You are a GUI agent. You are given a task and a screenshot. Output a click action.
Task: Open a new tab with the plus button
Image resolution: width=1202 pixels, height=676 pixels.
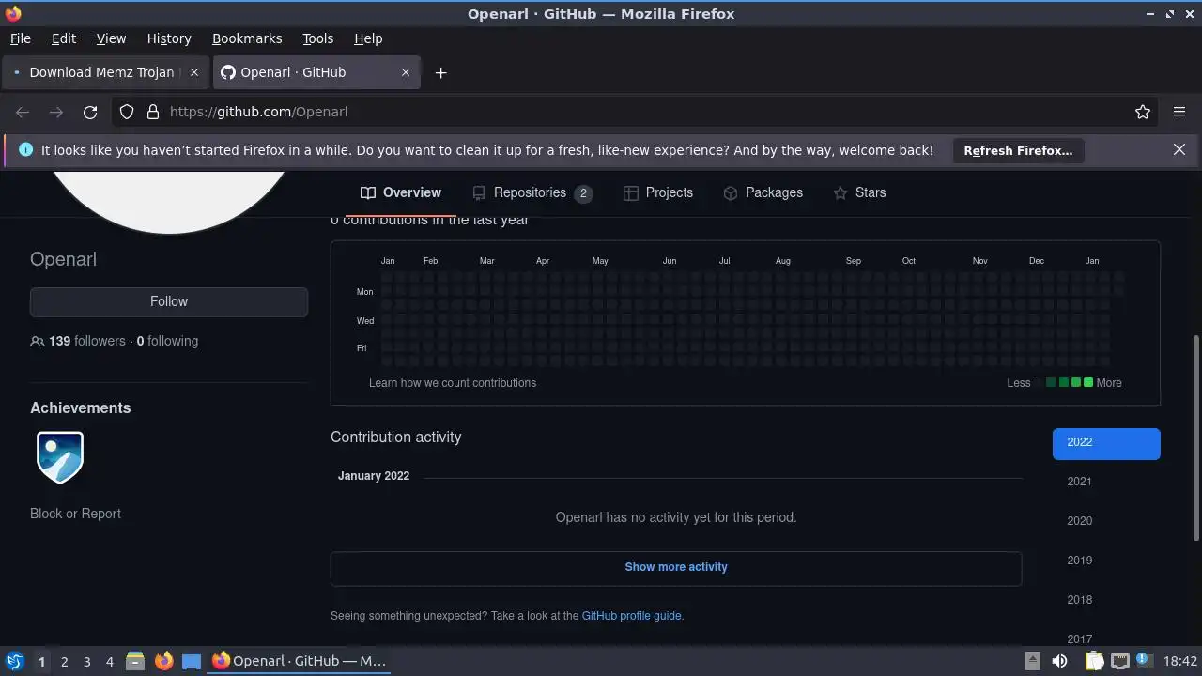pos(440,72)
